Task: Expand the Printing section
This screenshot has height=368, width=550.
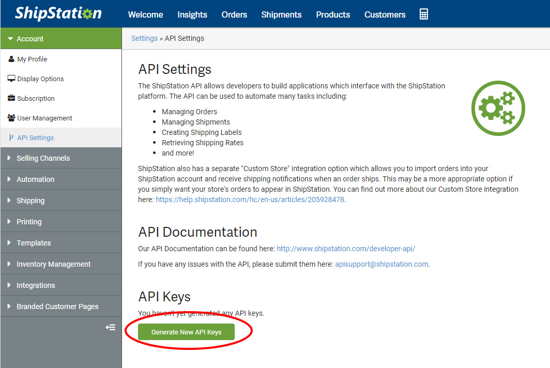Action: [61, 222]
